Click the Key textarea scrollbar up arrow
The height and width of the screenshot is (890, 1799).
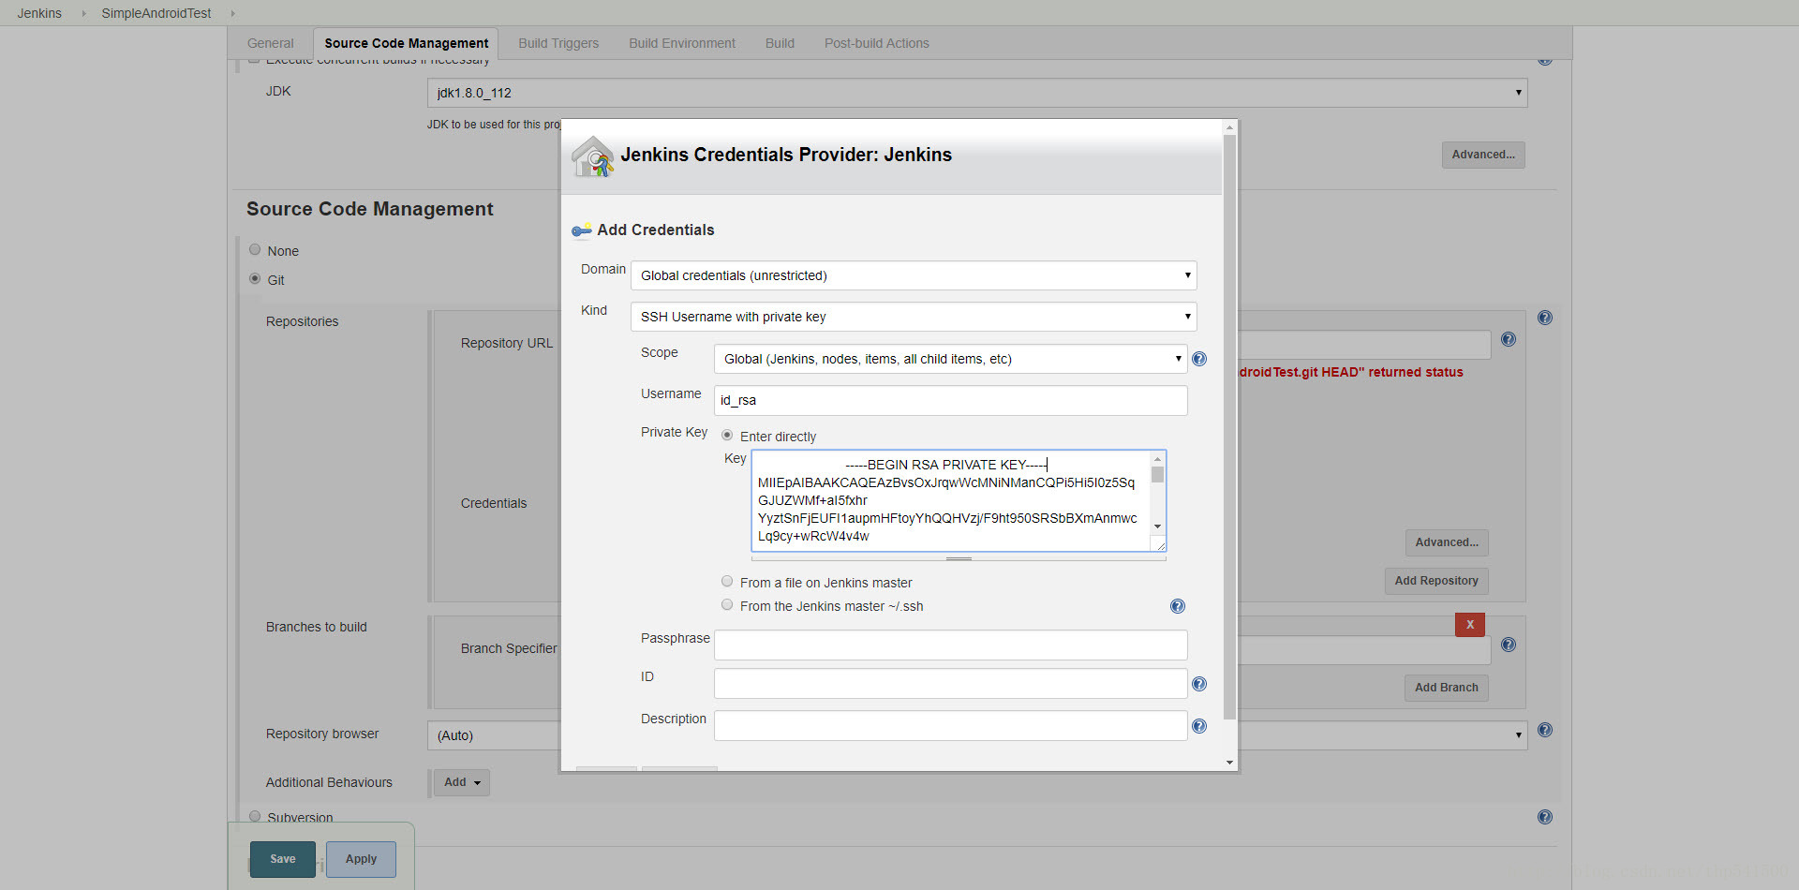1158,458
